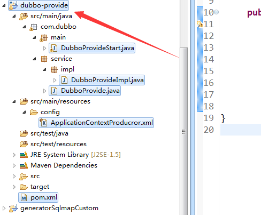Collapse the com.dubbo package
261x215 pixels.
coord(24,27)
